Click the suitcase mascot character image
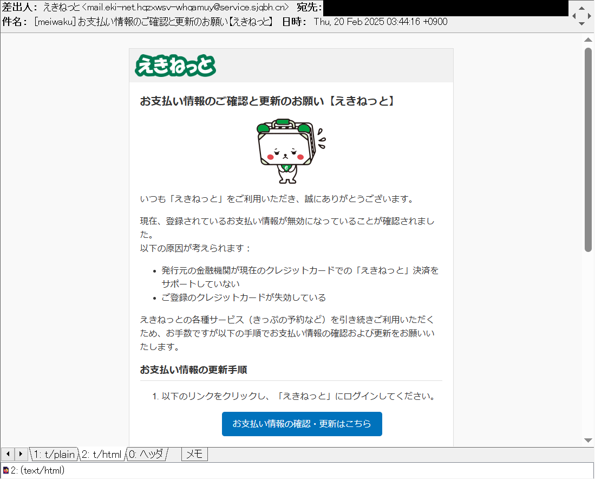The image size is (595, 479). pyautogui.click(x=291, y=151)
